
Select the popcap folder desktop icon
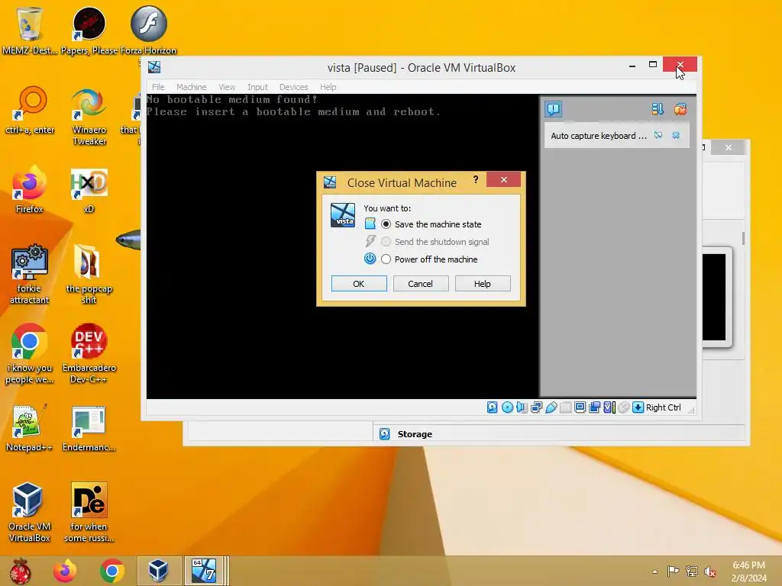tap(89, 274)
